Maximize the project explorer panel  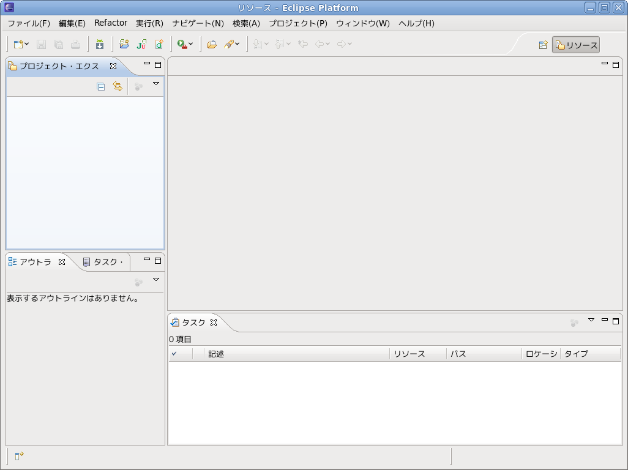point(158,65)
